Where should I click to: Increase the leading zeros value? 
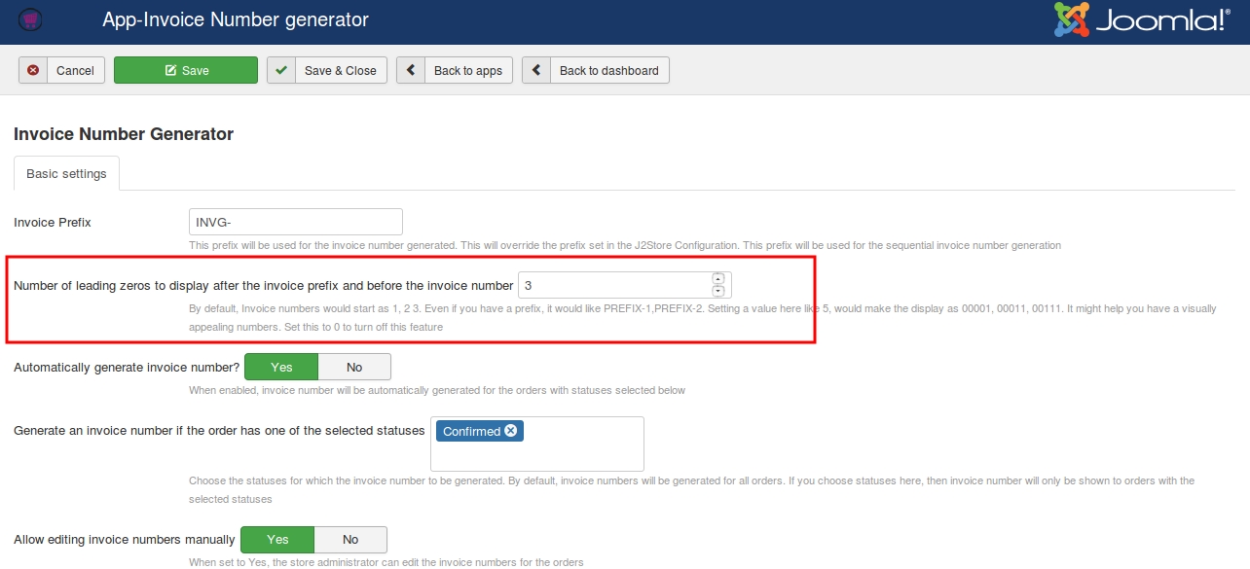click(718, 279)
